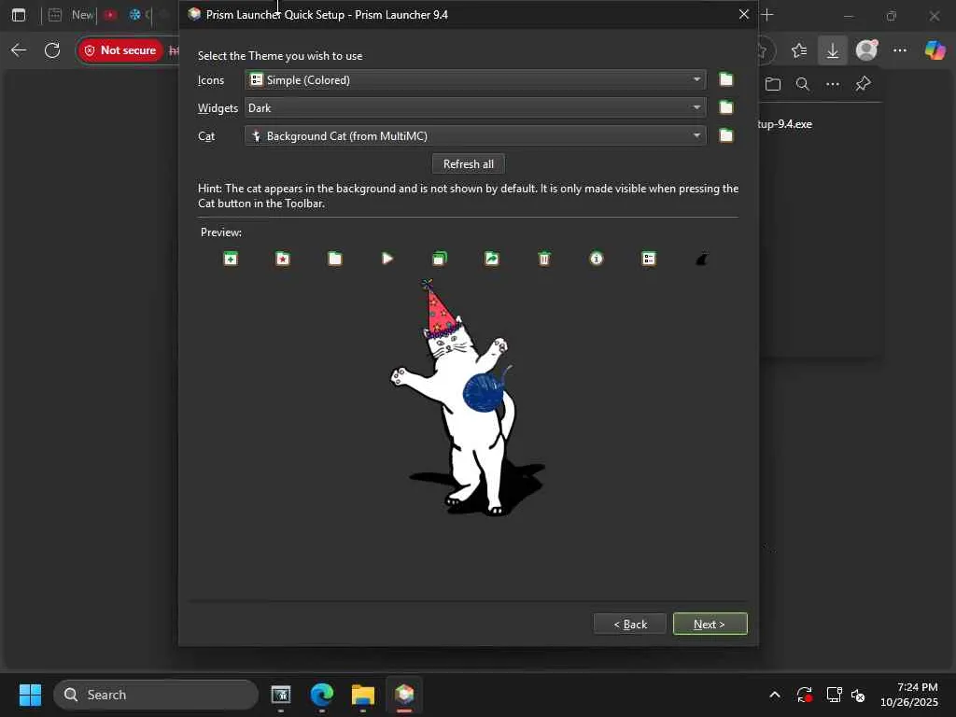
Task: Click the Refresh all button
Action: [x=469, y=164]
